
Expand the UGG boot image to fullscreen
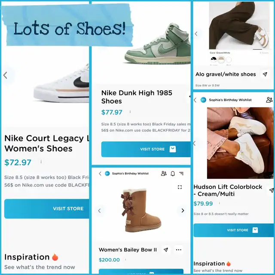pyautogui.click(x=180, y=187)
